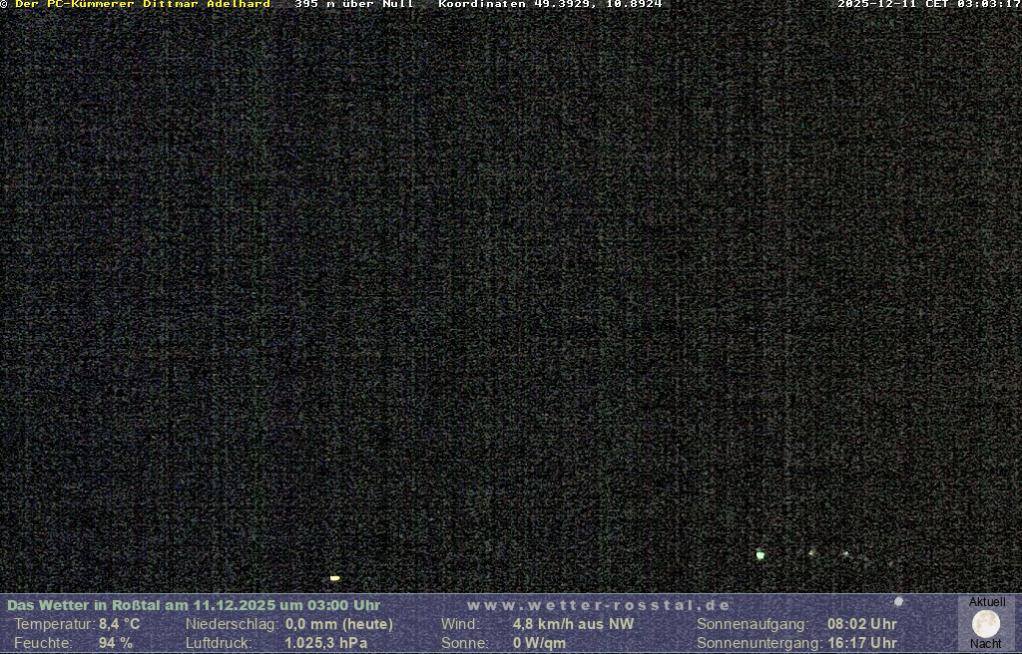Click the copyright symbol at top left
This screenshot has width=1022, height=654.
tap(4, 4)
